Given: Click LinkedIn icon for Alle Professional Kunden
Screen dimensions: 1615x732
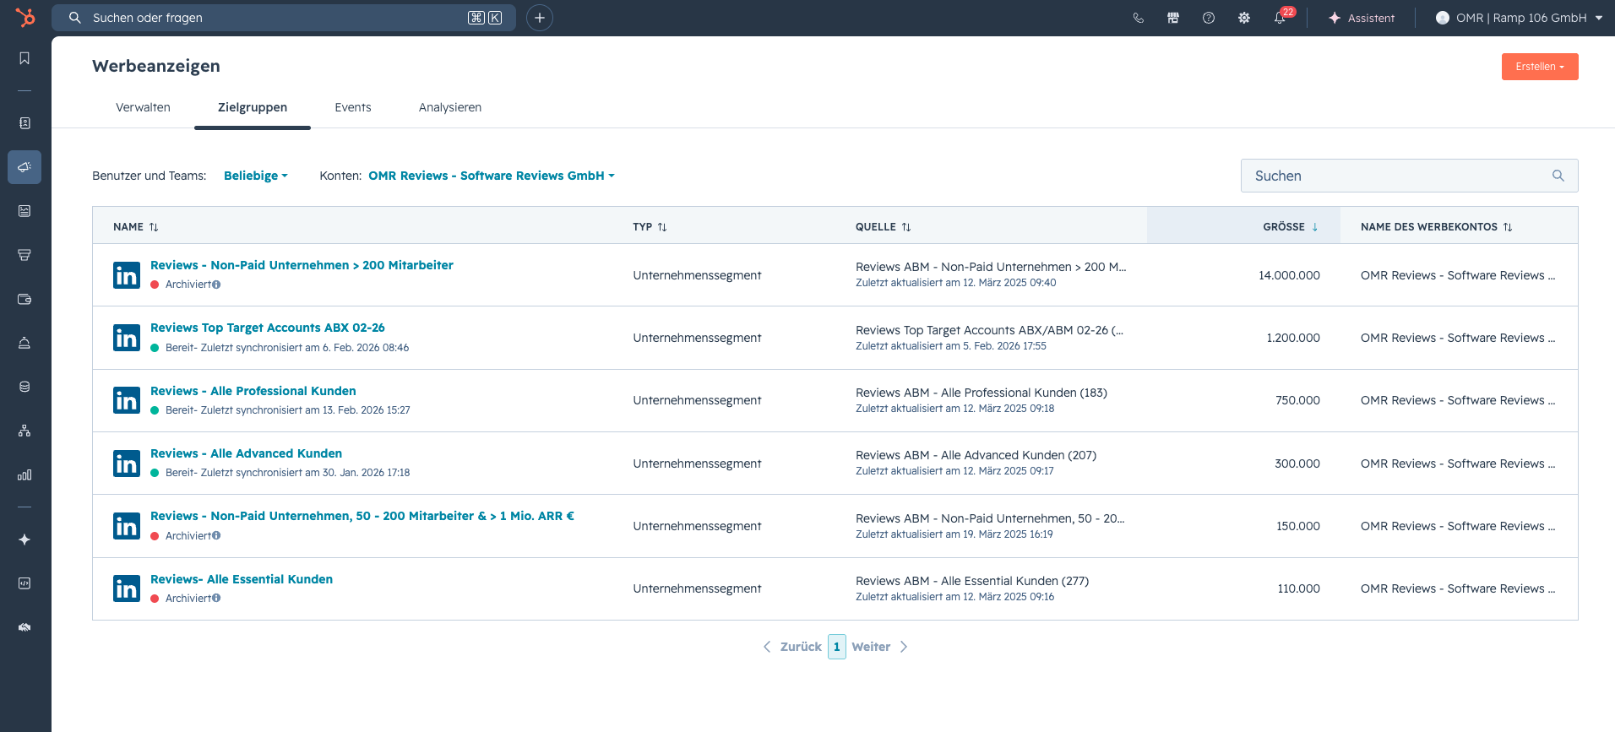Looking at the screenshot, I should pos(127,400).
